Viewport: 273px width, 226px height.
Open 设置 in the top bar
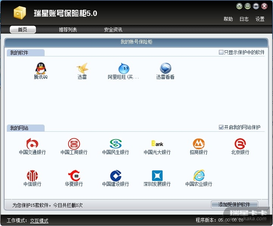tap(260, 19)
